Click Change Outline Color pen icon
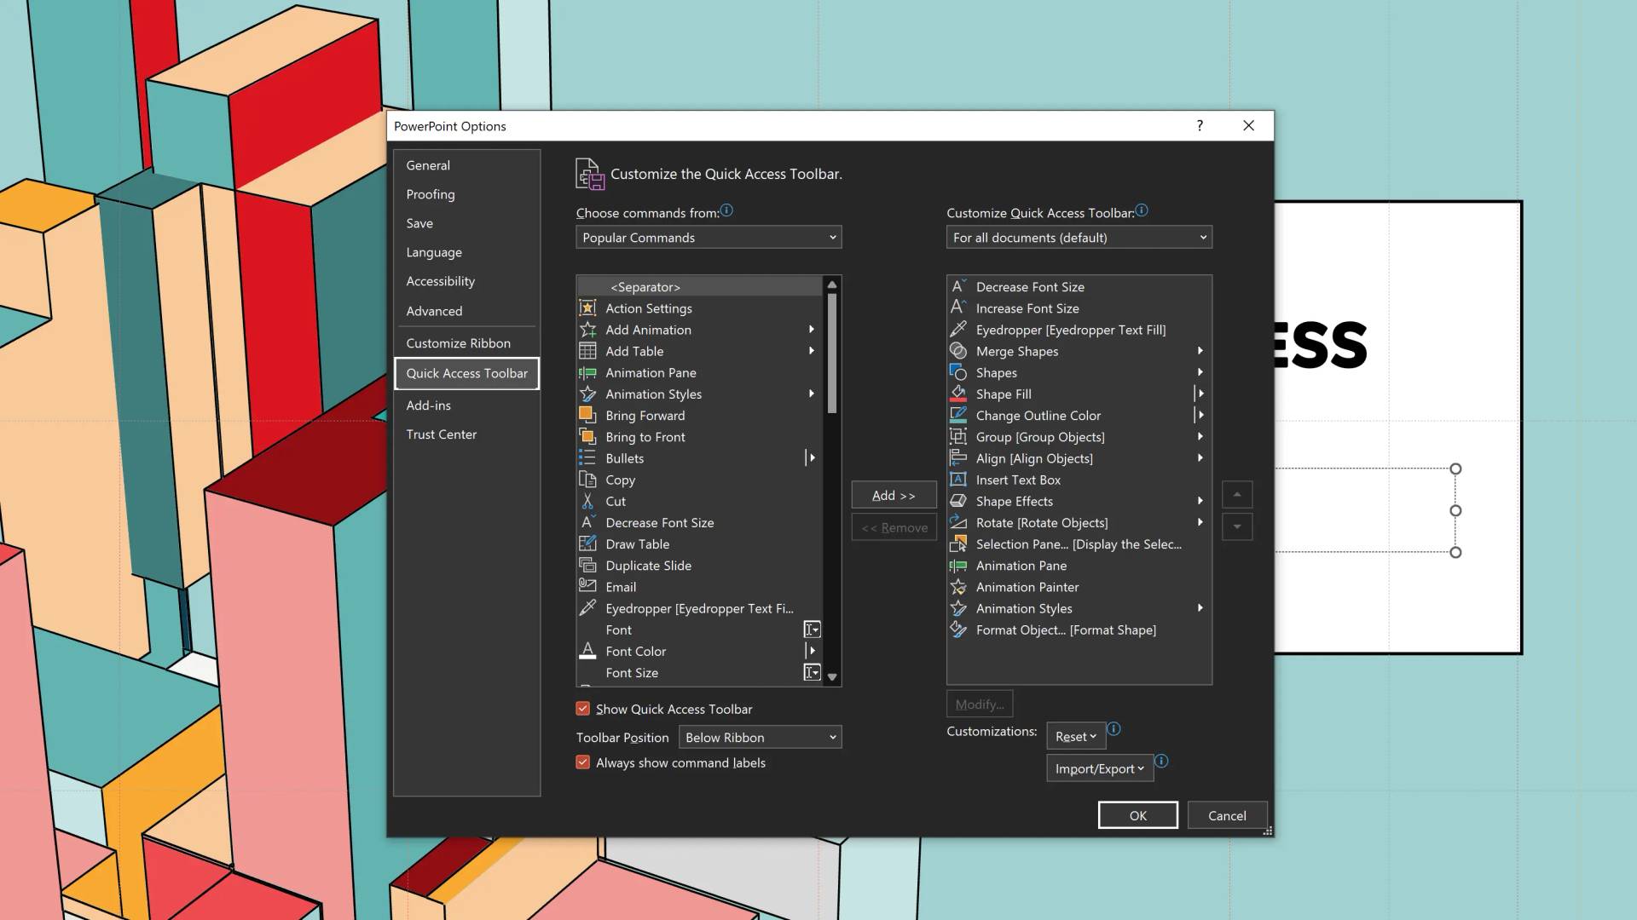 tap(958, 415)
